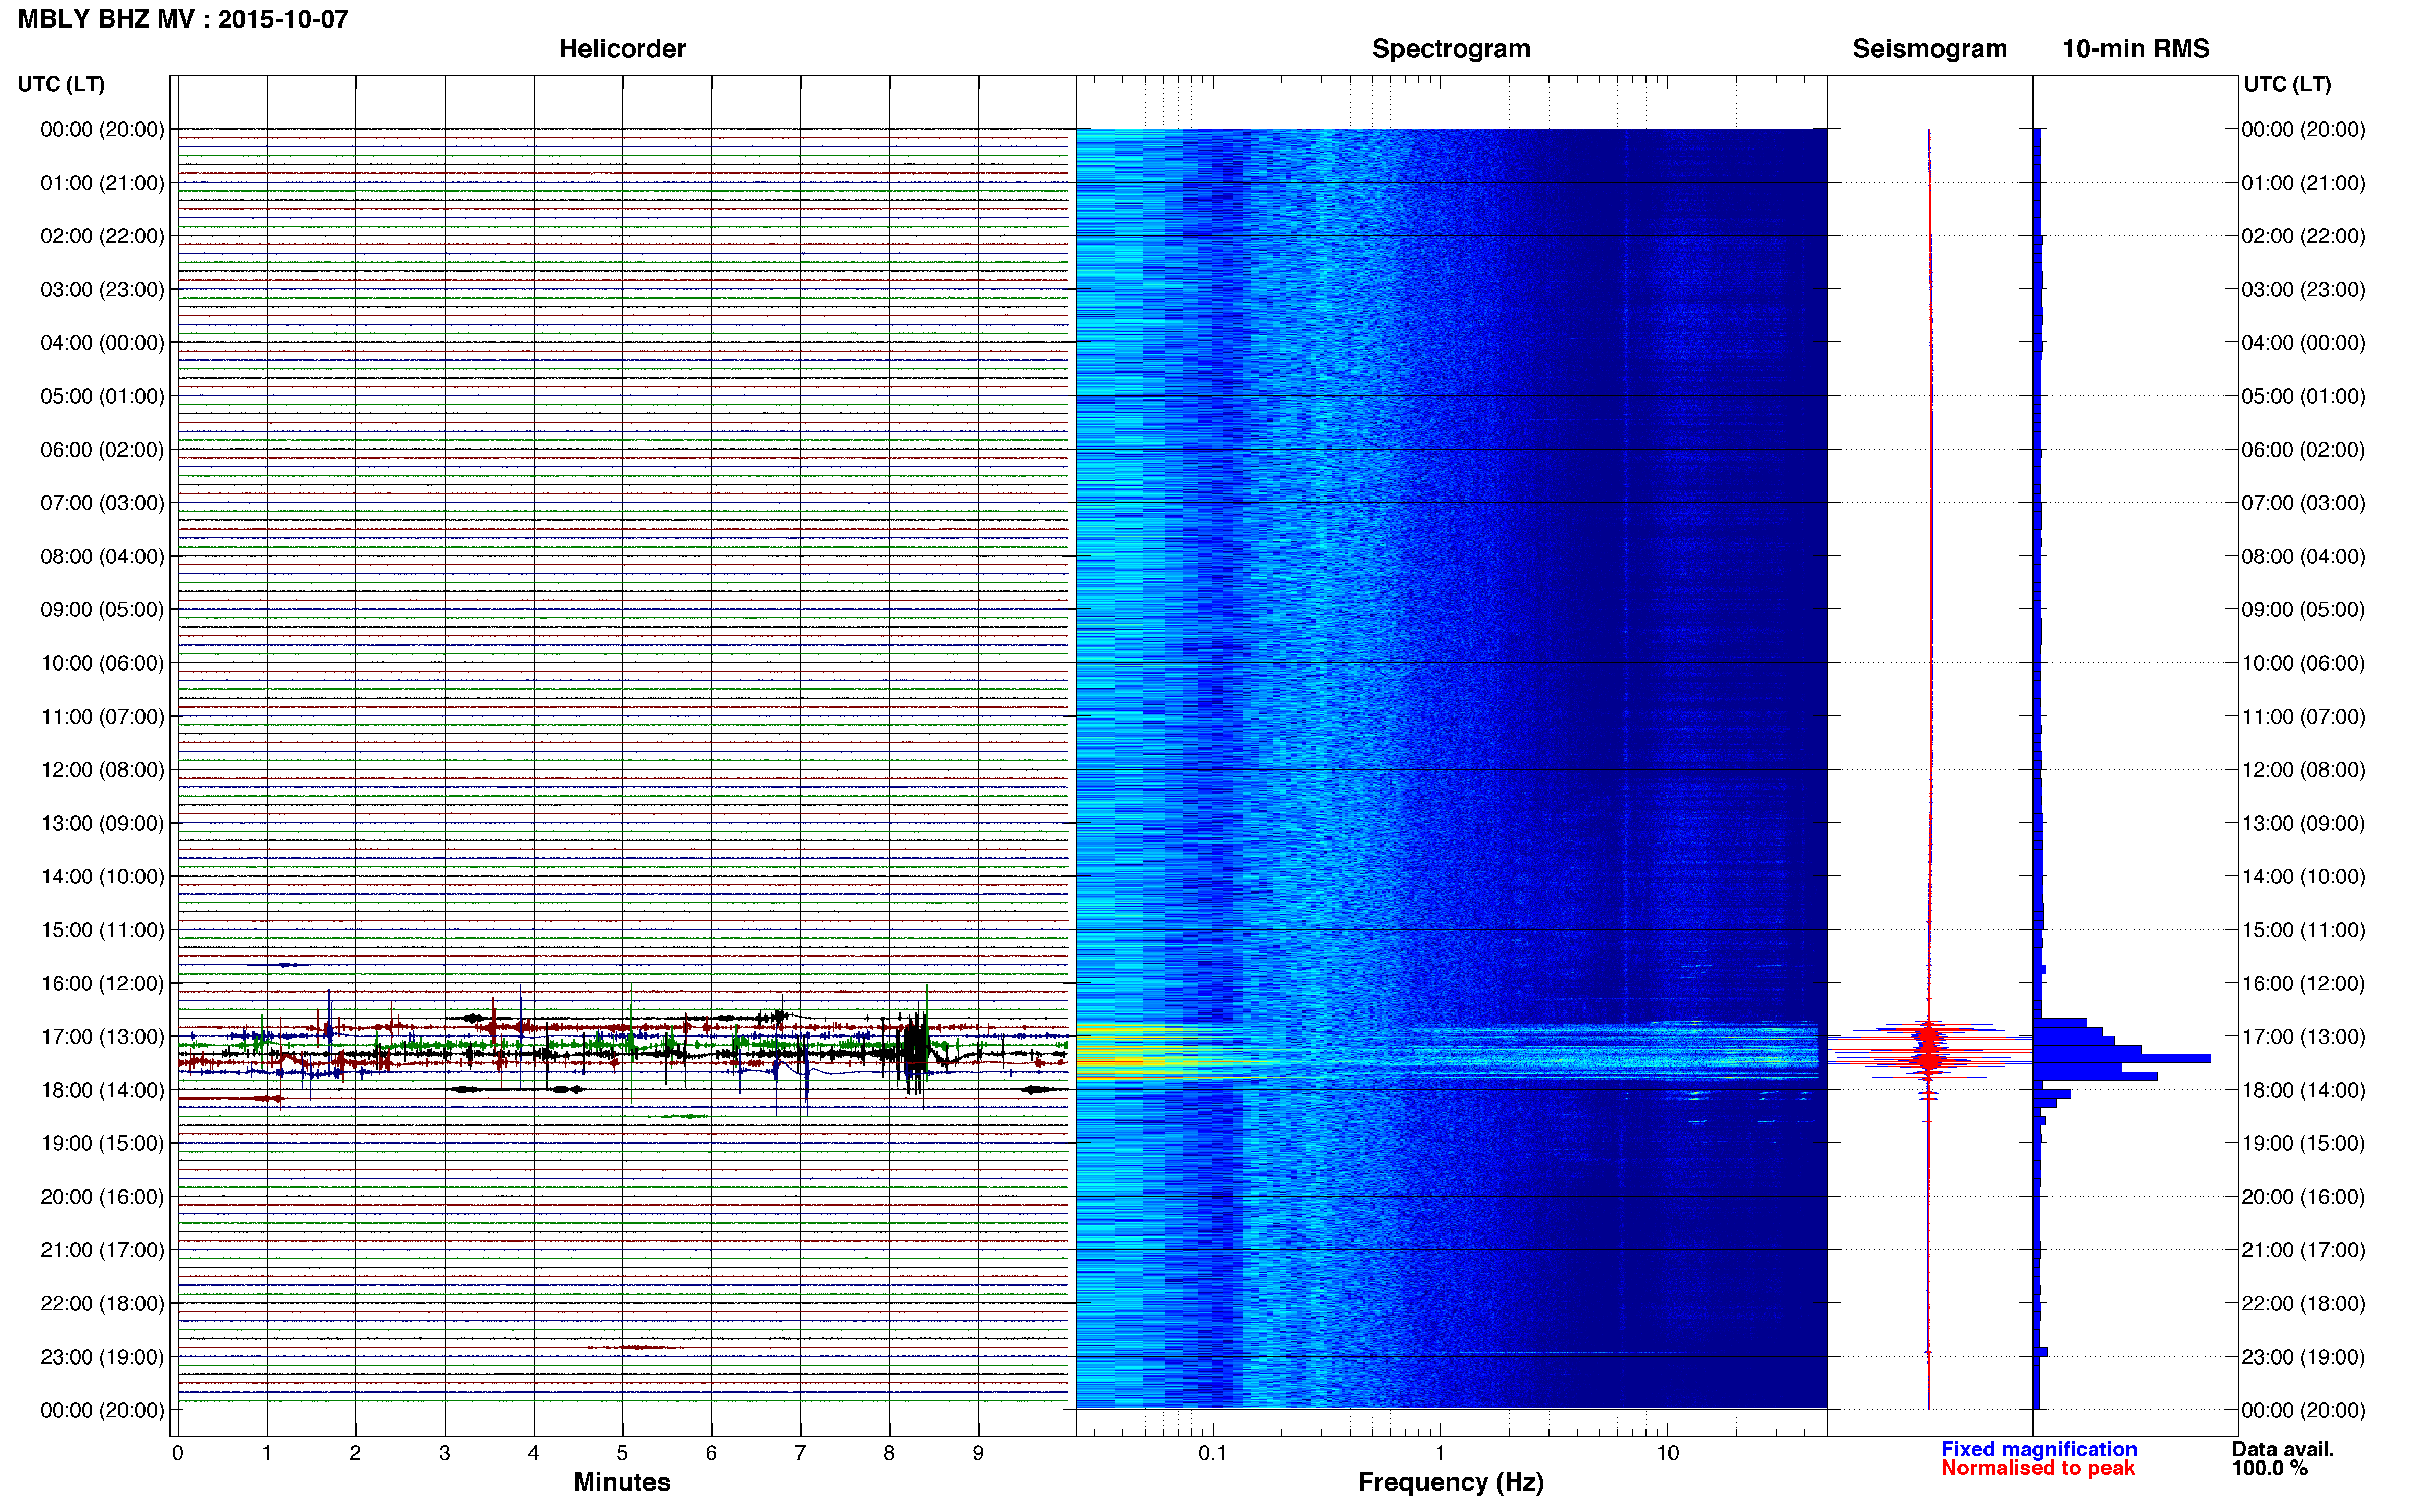Select the 'Spectrogram' panel heading

coord(1450,49)
